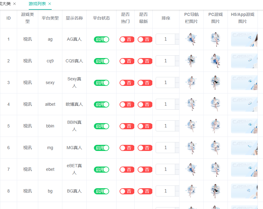Mark eBET真人 as 最新
Viewport: 263px width, 209px height.
pyautogui.click(x=145, y=170)
